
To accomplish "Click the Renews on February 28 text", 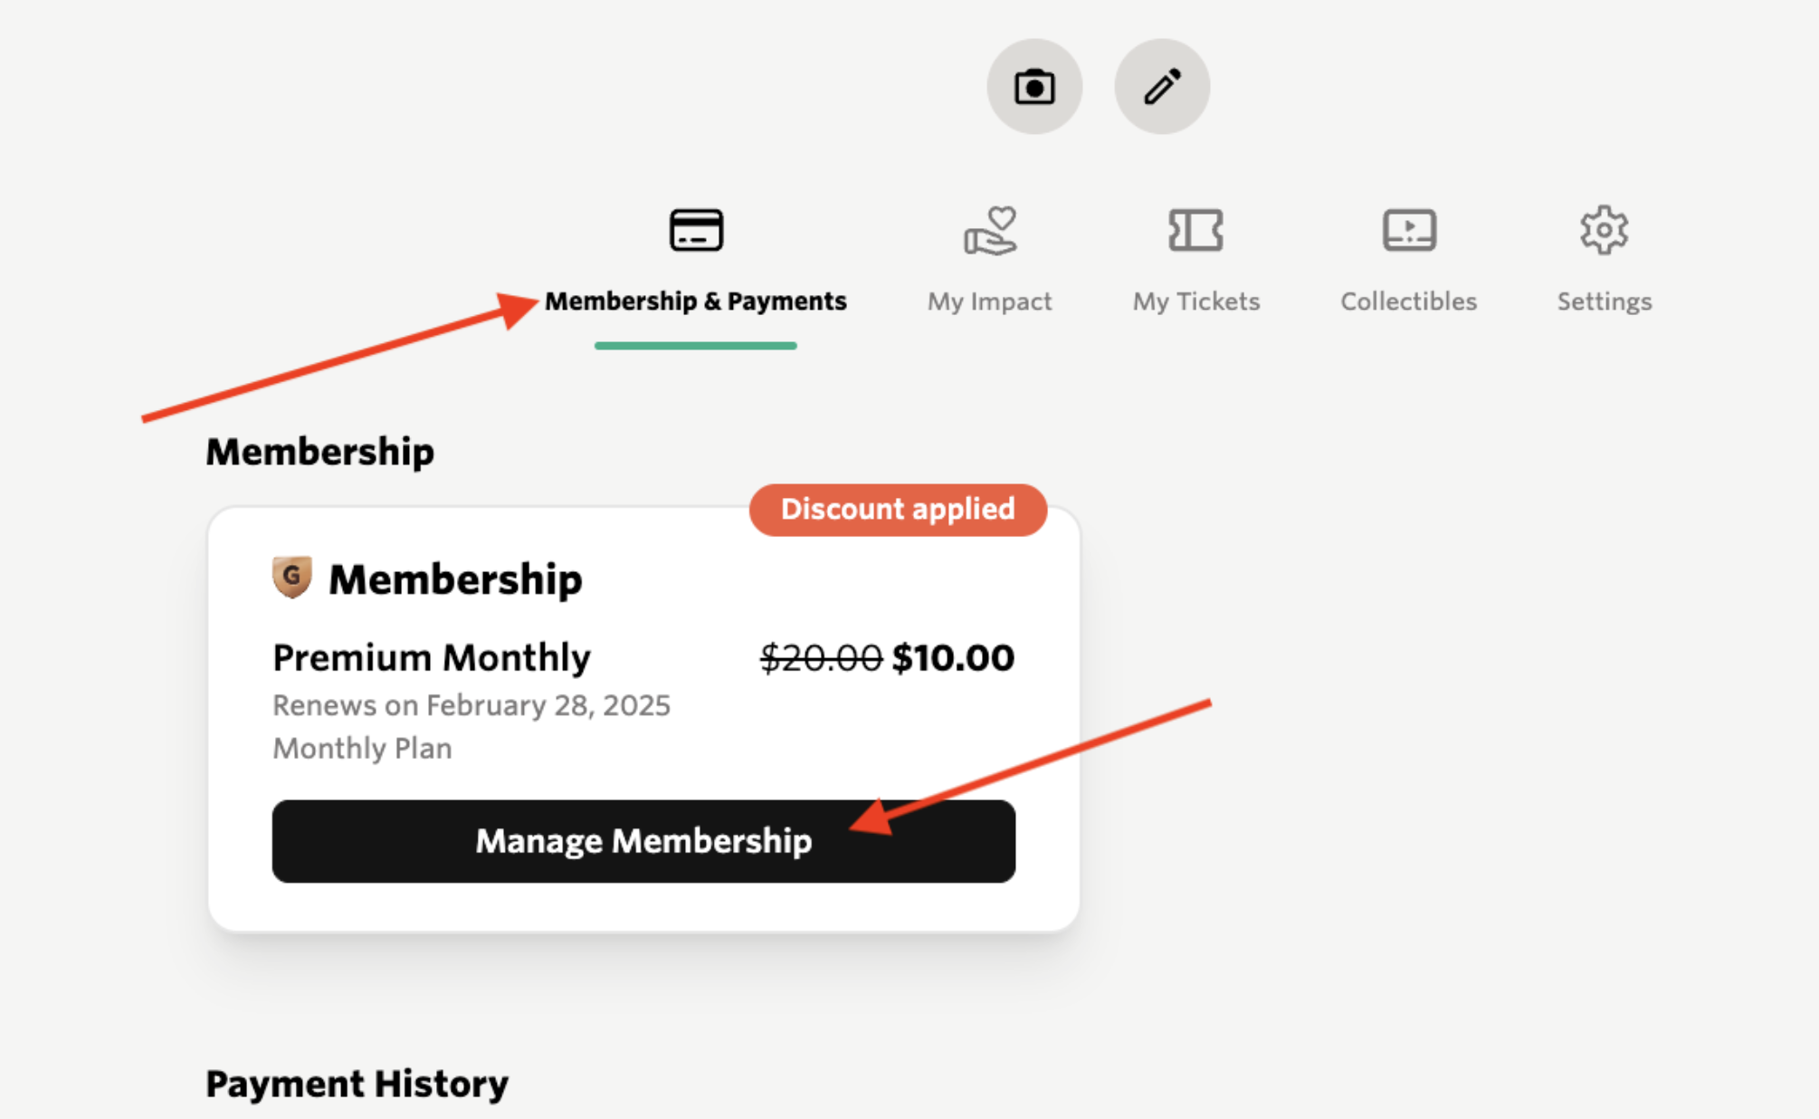I will [471, 705].
